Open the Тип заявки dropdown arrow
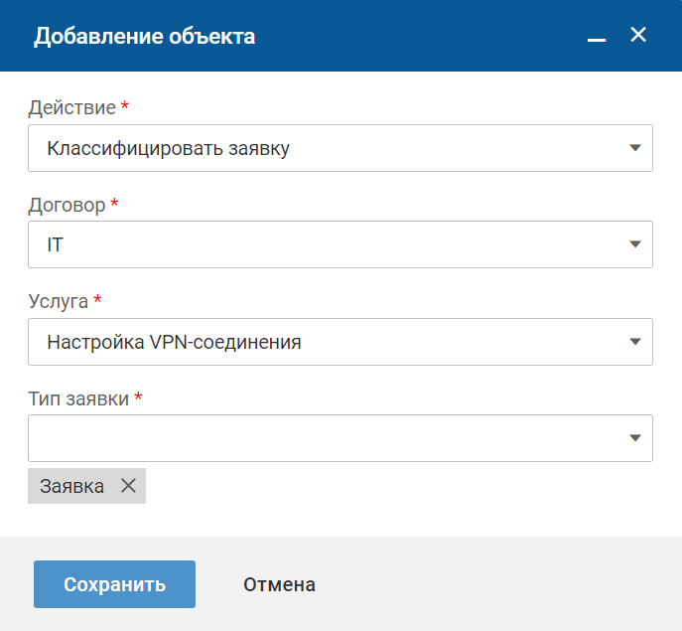This screenshot has height=631, width=682. pos(635,439)
